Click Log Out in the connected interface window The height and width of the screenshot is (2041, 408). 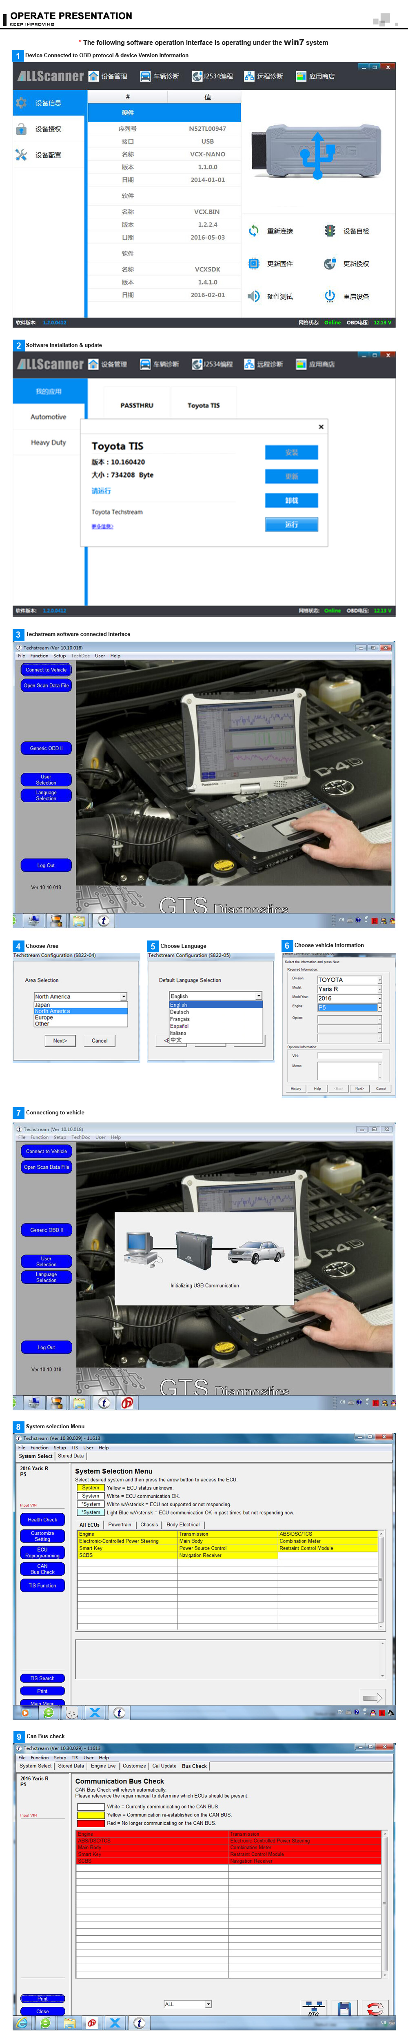(x=46, y=865)
